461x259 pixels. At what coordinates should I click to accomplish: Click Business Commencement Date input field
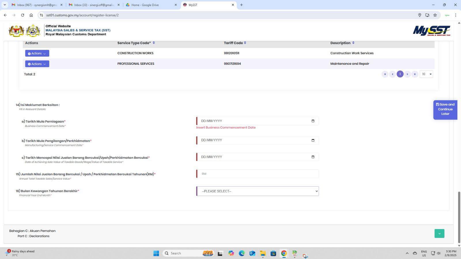[258, 121]
